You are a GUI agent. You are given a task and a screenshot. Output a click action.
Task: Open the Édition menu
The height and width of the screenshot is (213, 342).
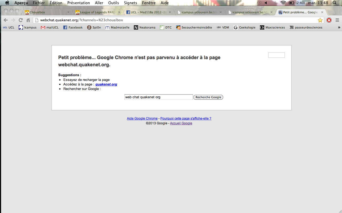[56, 3]
